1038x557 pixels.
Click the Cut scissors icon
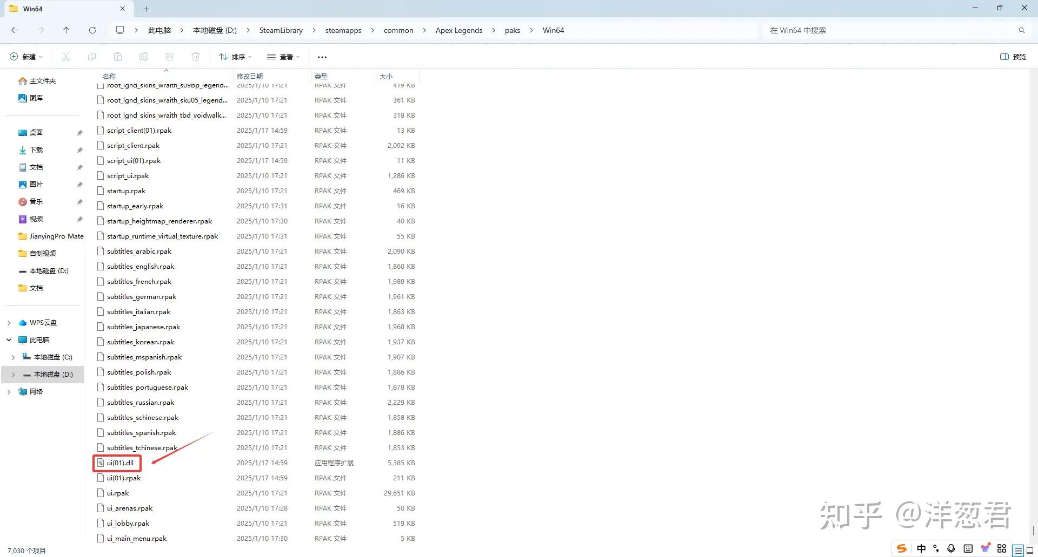[x=66, y=57]
